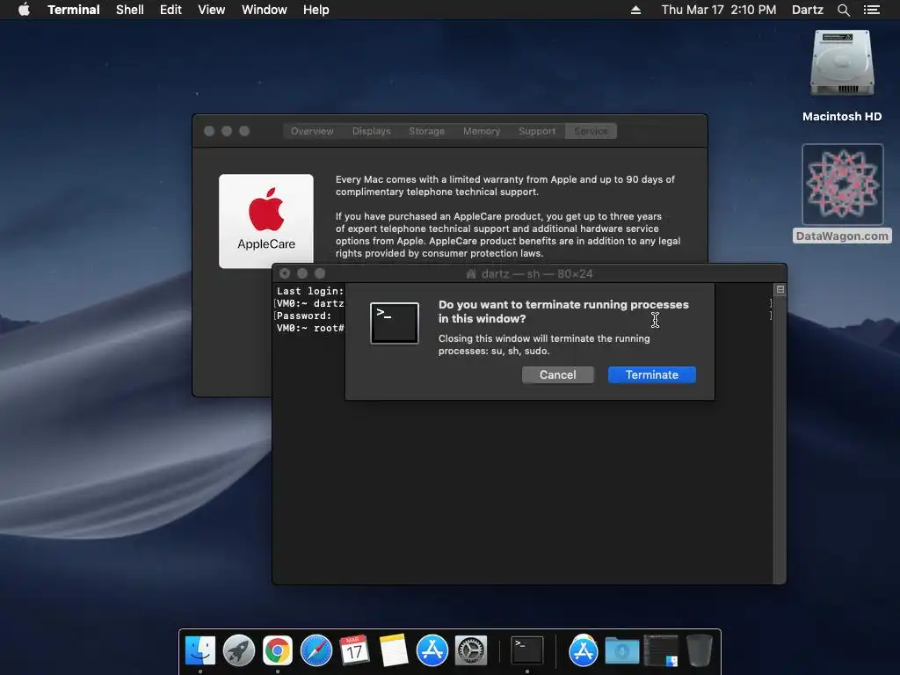
Task: Click the 'Last login:' line in Terminal
Action: point(310,291)
